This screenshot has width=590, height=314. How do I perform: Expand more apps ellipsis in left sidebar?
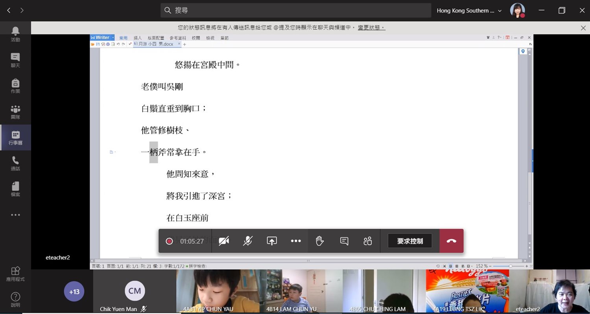(x=15, y=215)
